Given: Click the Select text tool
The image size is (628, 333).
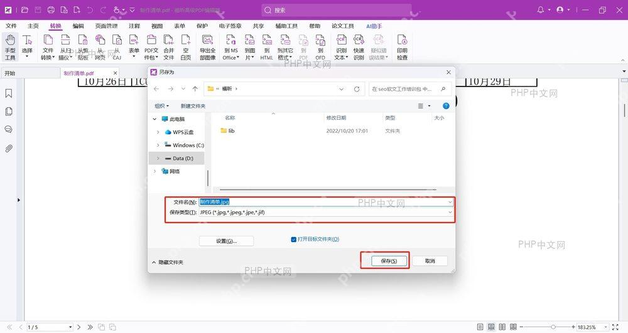Looking at the screenshot, I should tap(27, 47).
